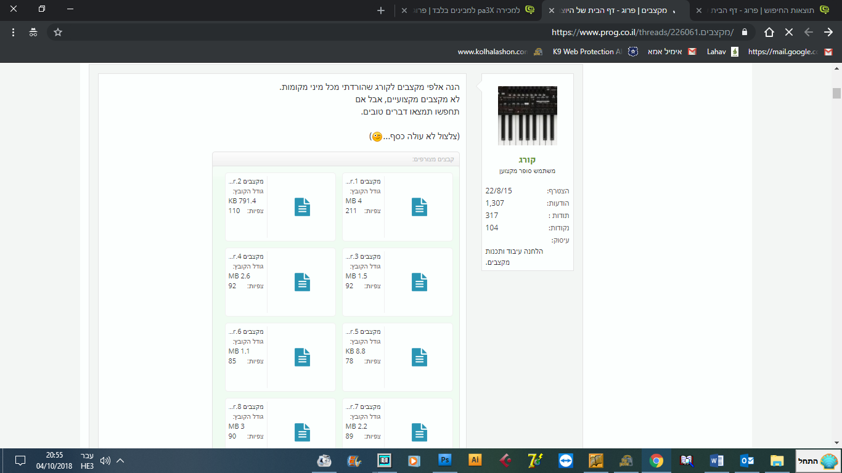
Task: Select the מקצבים | פרוג tab
Action: [616, 10]
